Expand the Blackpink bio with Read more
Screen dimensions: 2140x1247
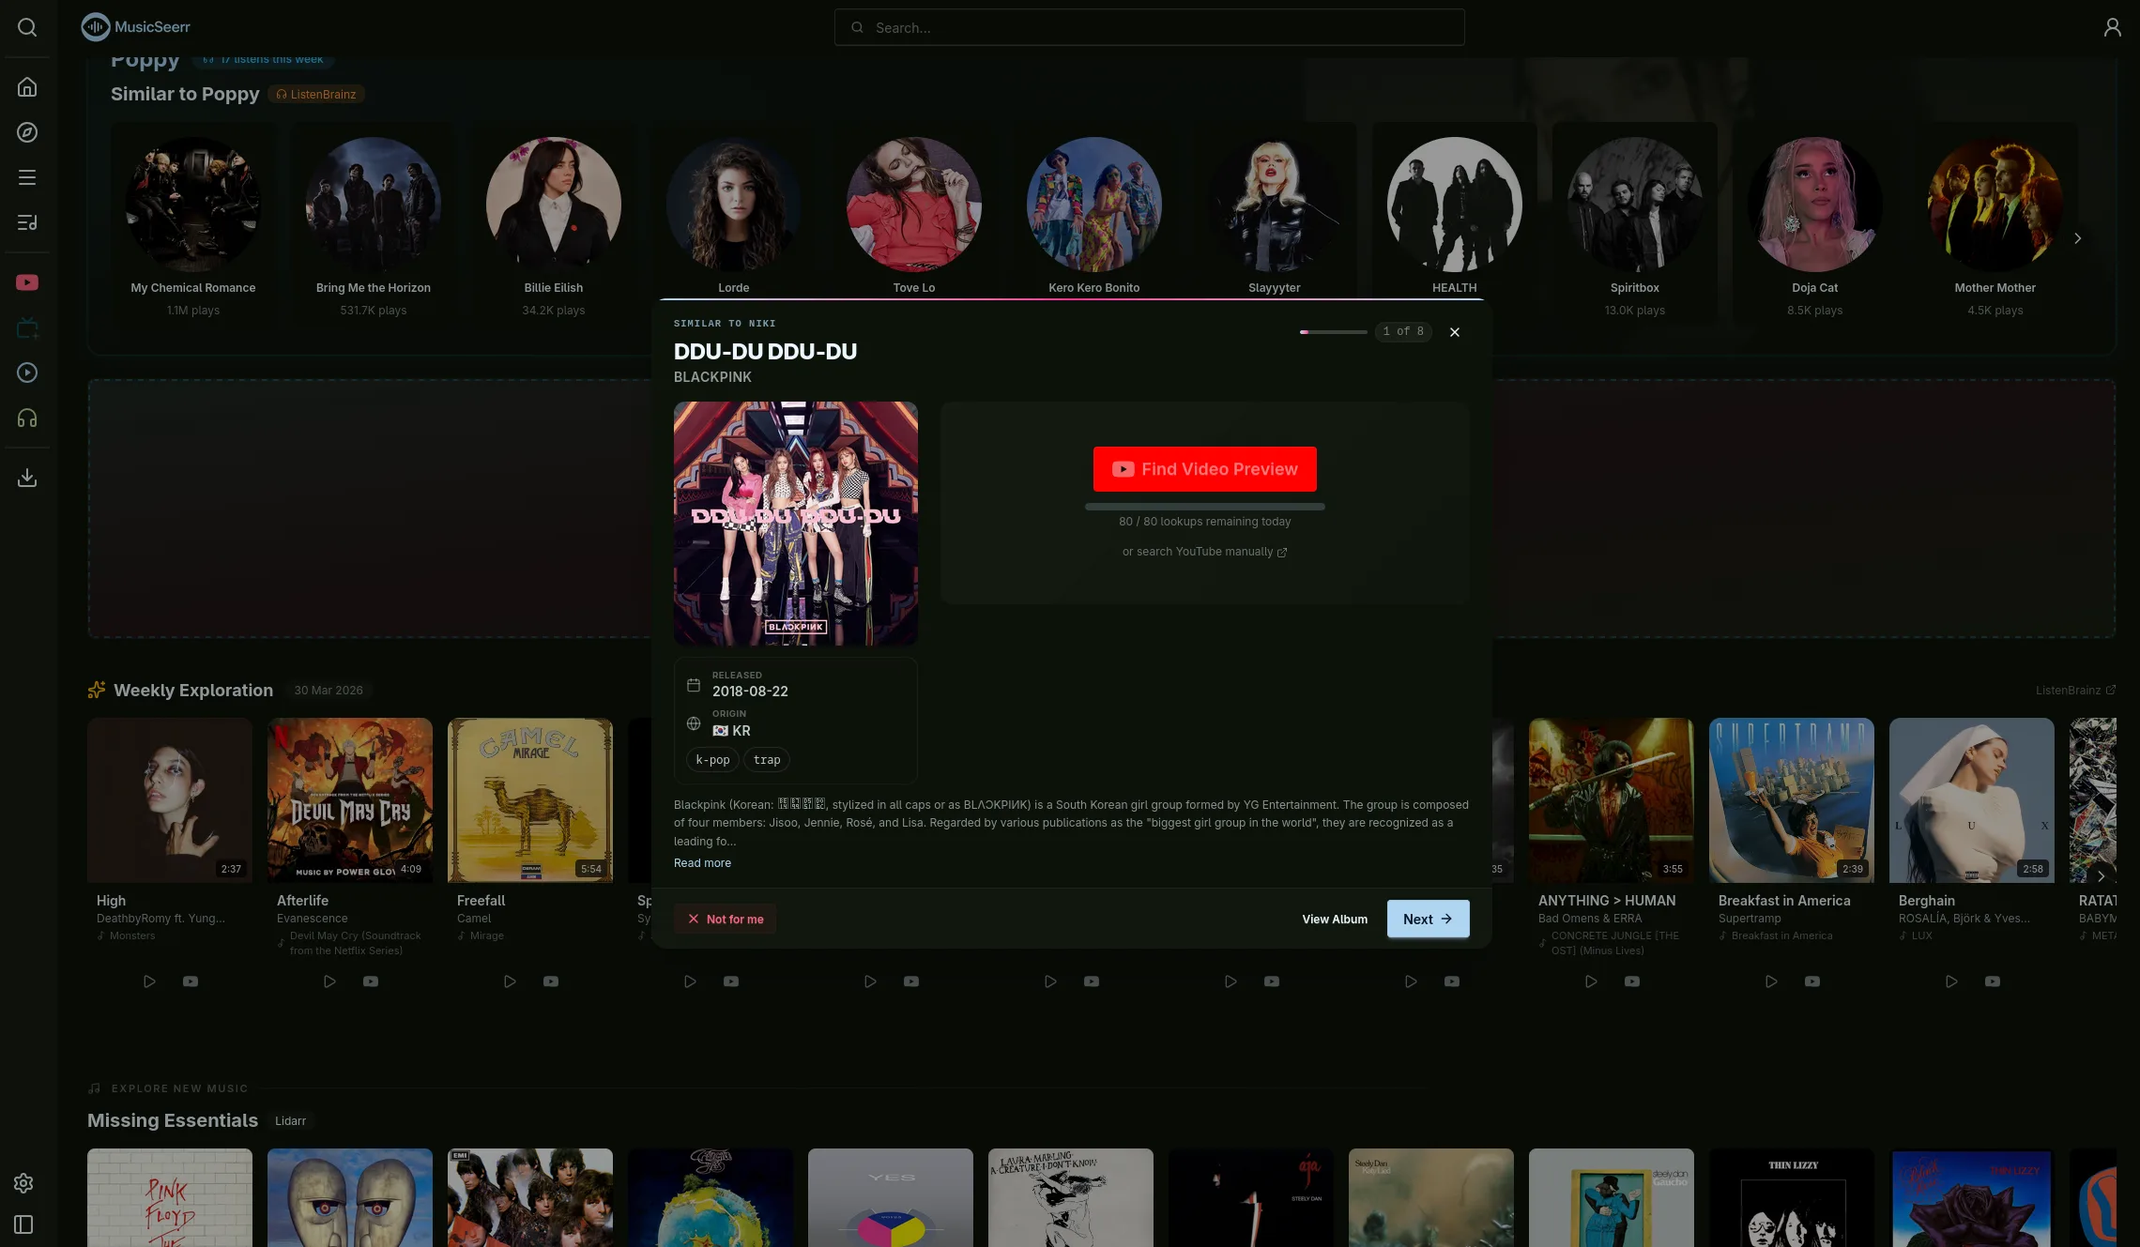pyautogui.click(x=702, y=862)
